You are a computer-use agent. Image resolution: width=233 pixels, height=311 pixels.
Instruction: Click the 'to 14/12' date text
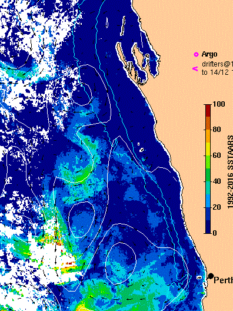point(215,72)
